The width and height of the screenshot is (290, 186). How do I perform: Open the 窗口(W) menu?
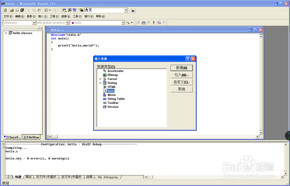pyautogui.click(x=89, y=16)
